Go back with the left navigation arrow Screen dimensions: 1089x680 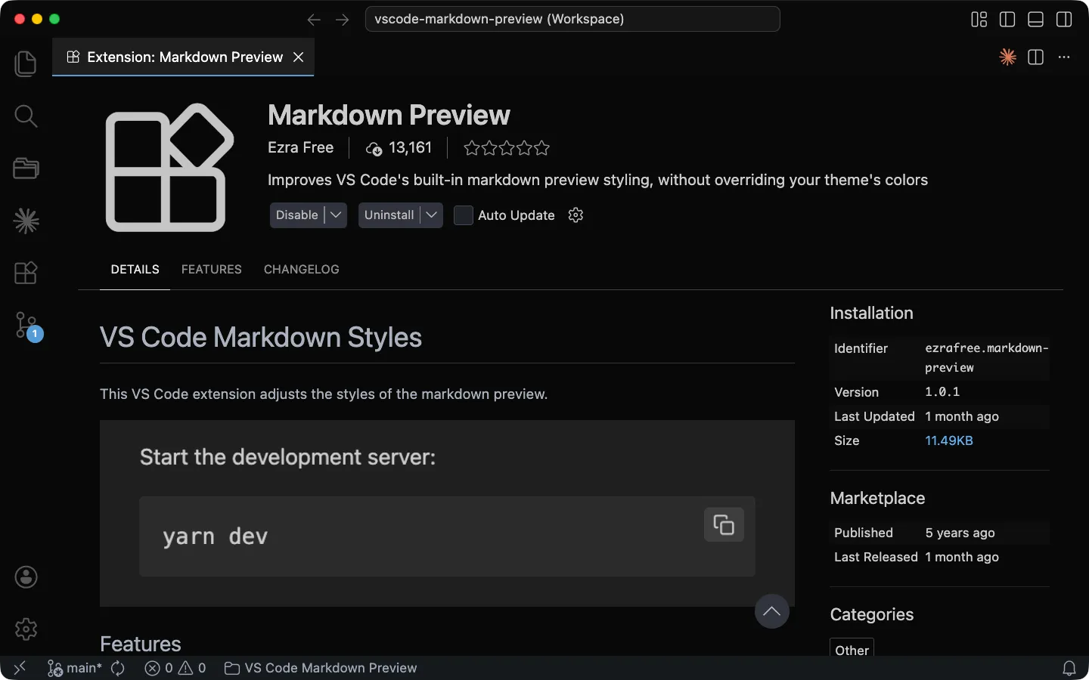coord(314,20)
